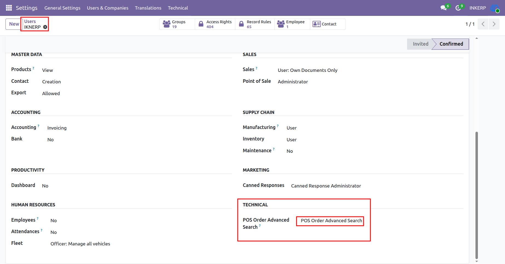Open the Employee smart button
The image size is (505, 264).
pyautogui.click(x=292, y=24)
